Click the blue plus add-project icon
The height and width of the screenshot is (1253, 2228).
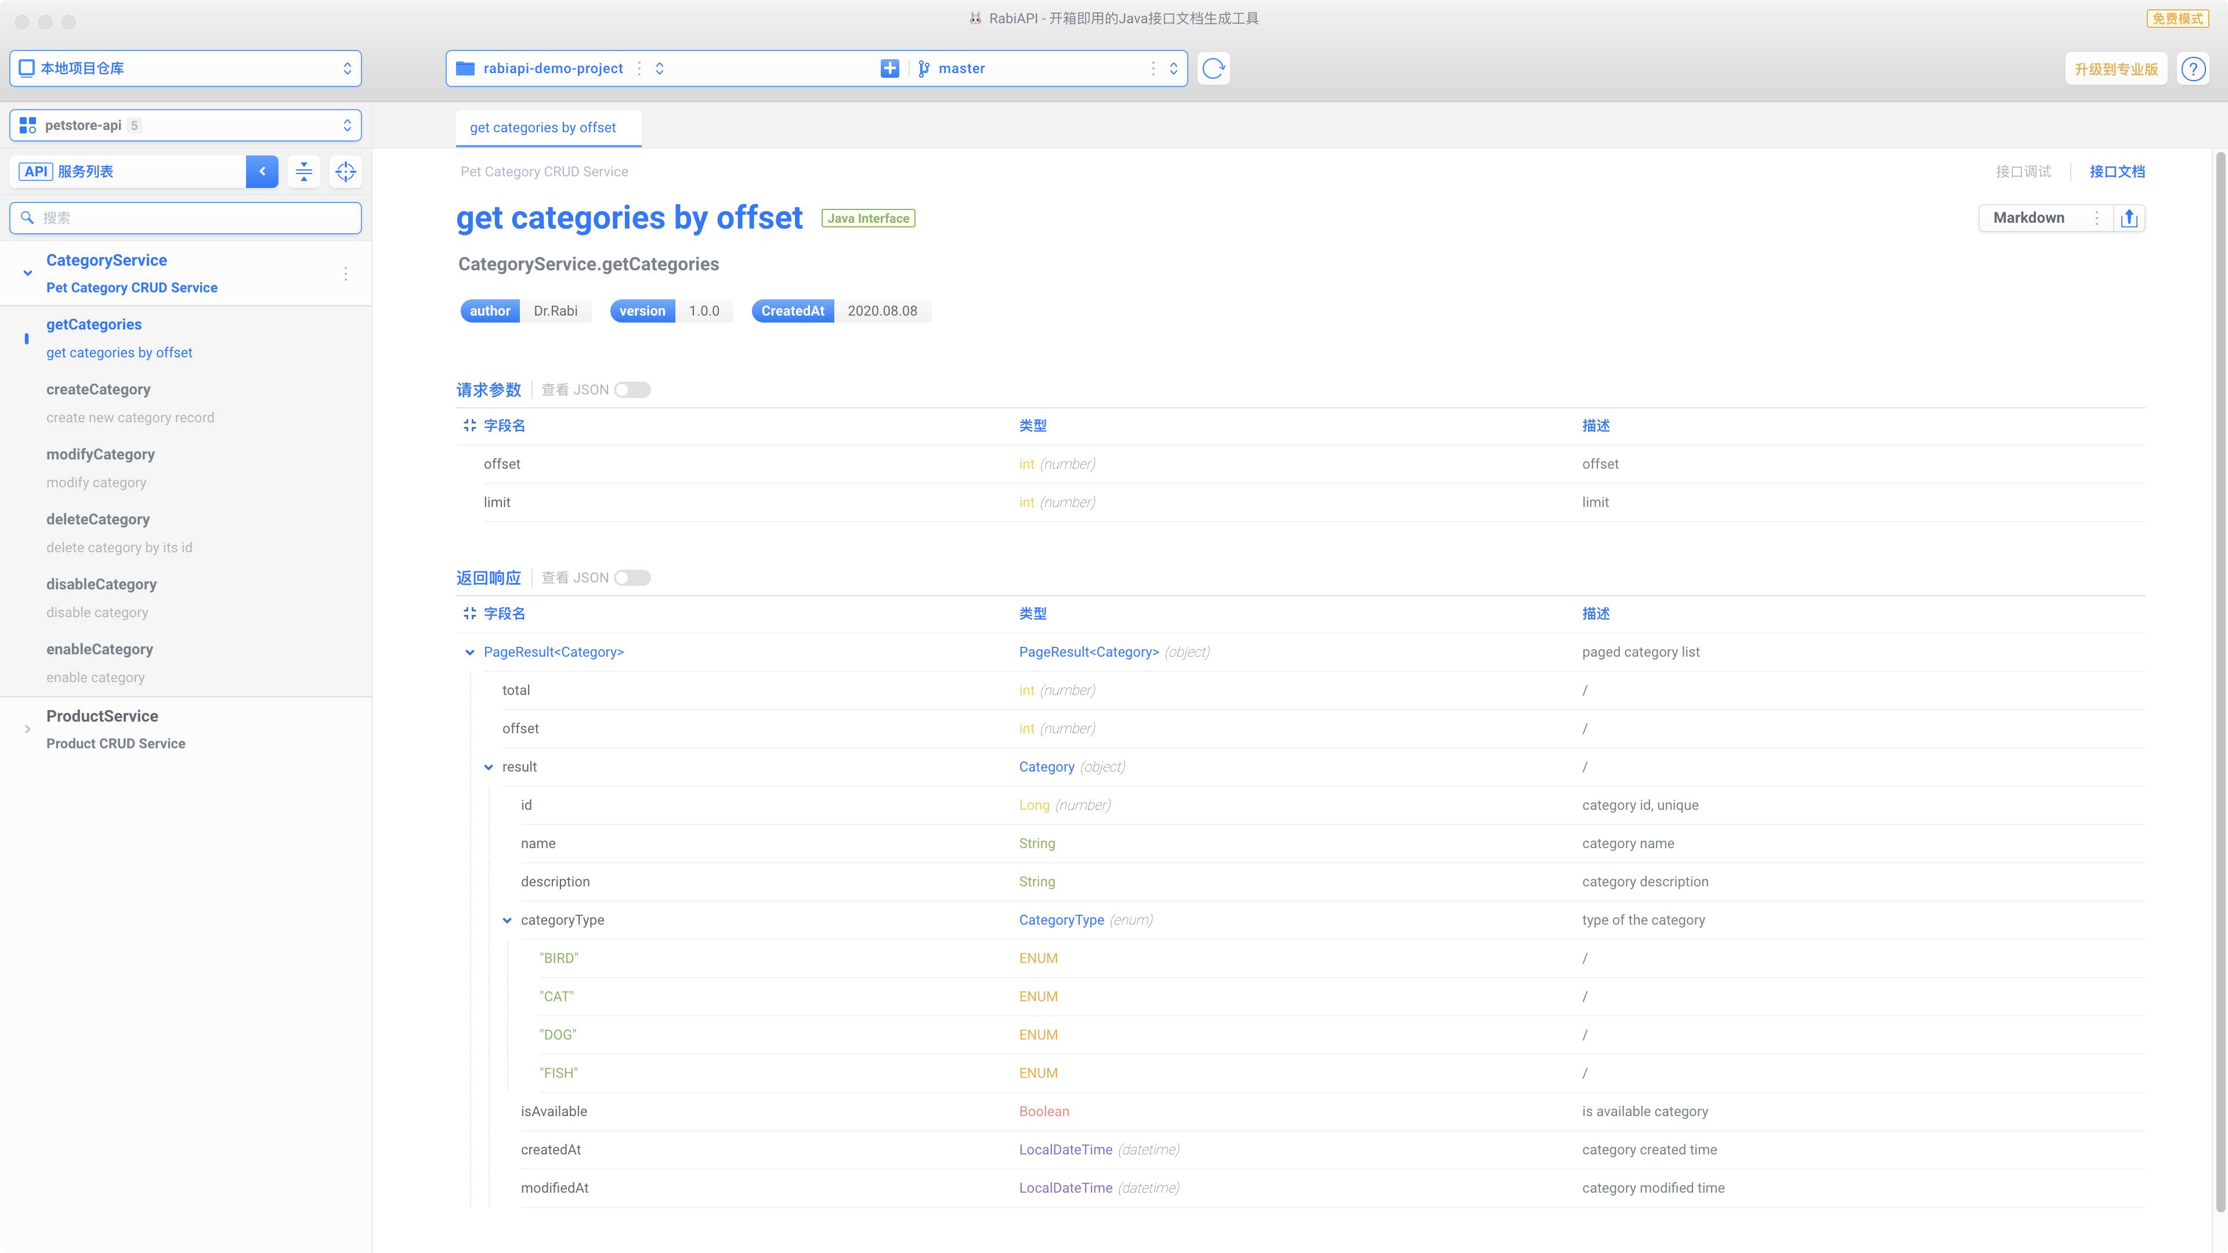click(x=889, y=68)
